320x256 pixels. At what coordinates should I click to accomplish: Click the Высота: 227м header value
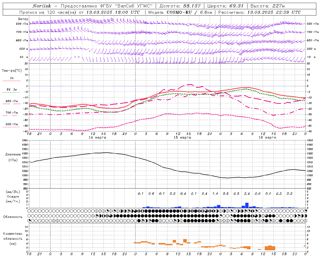[x=267, y=6]
